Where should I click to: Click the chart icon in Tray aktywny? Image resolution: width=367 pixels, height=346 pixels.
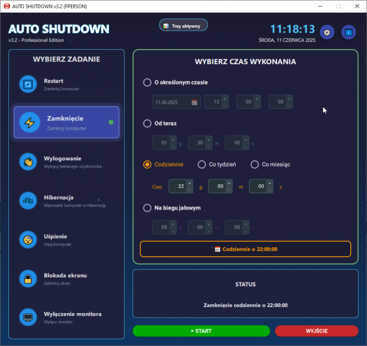(x=166, y=26)
